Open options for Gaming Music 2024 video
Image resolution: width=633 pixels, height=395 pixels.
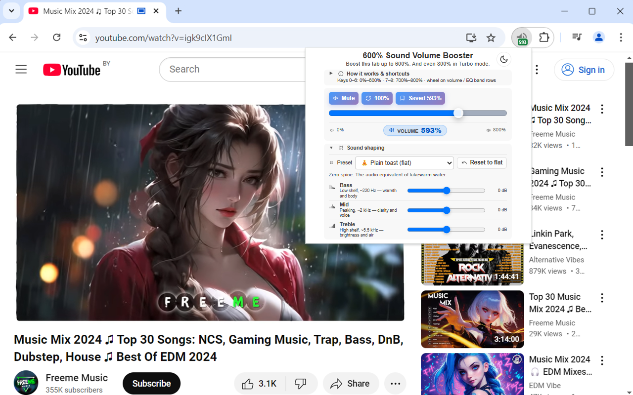click(602, 172)
